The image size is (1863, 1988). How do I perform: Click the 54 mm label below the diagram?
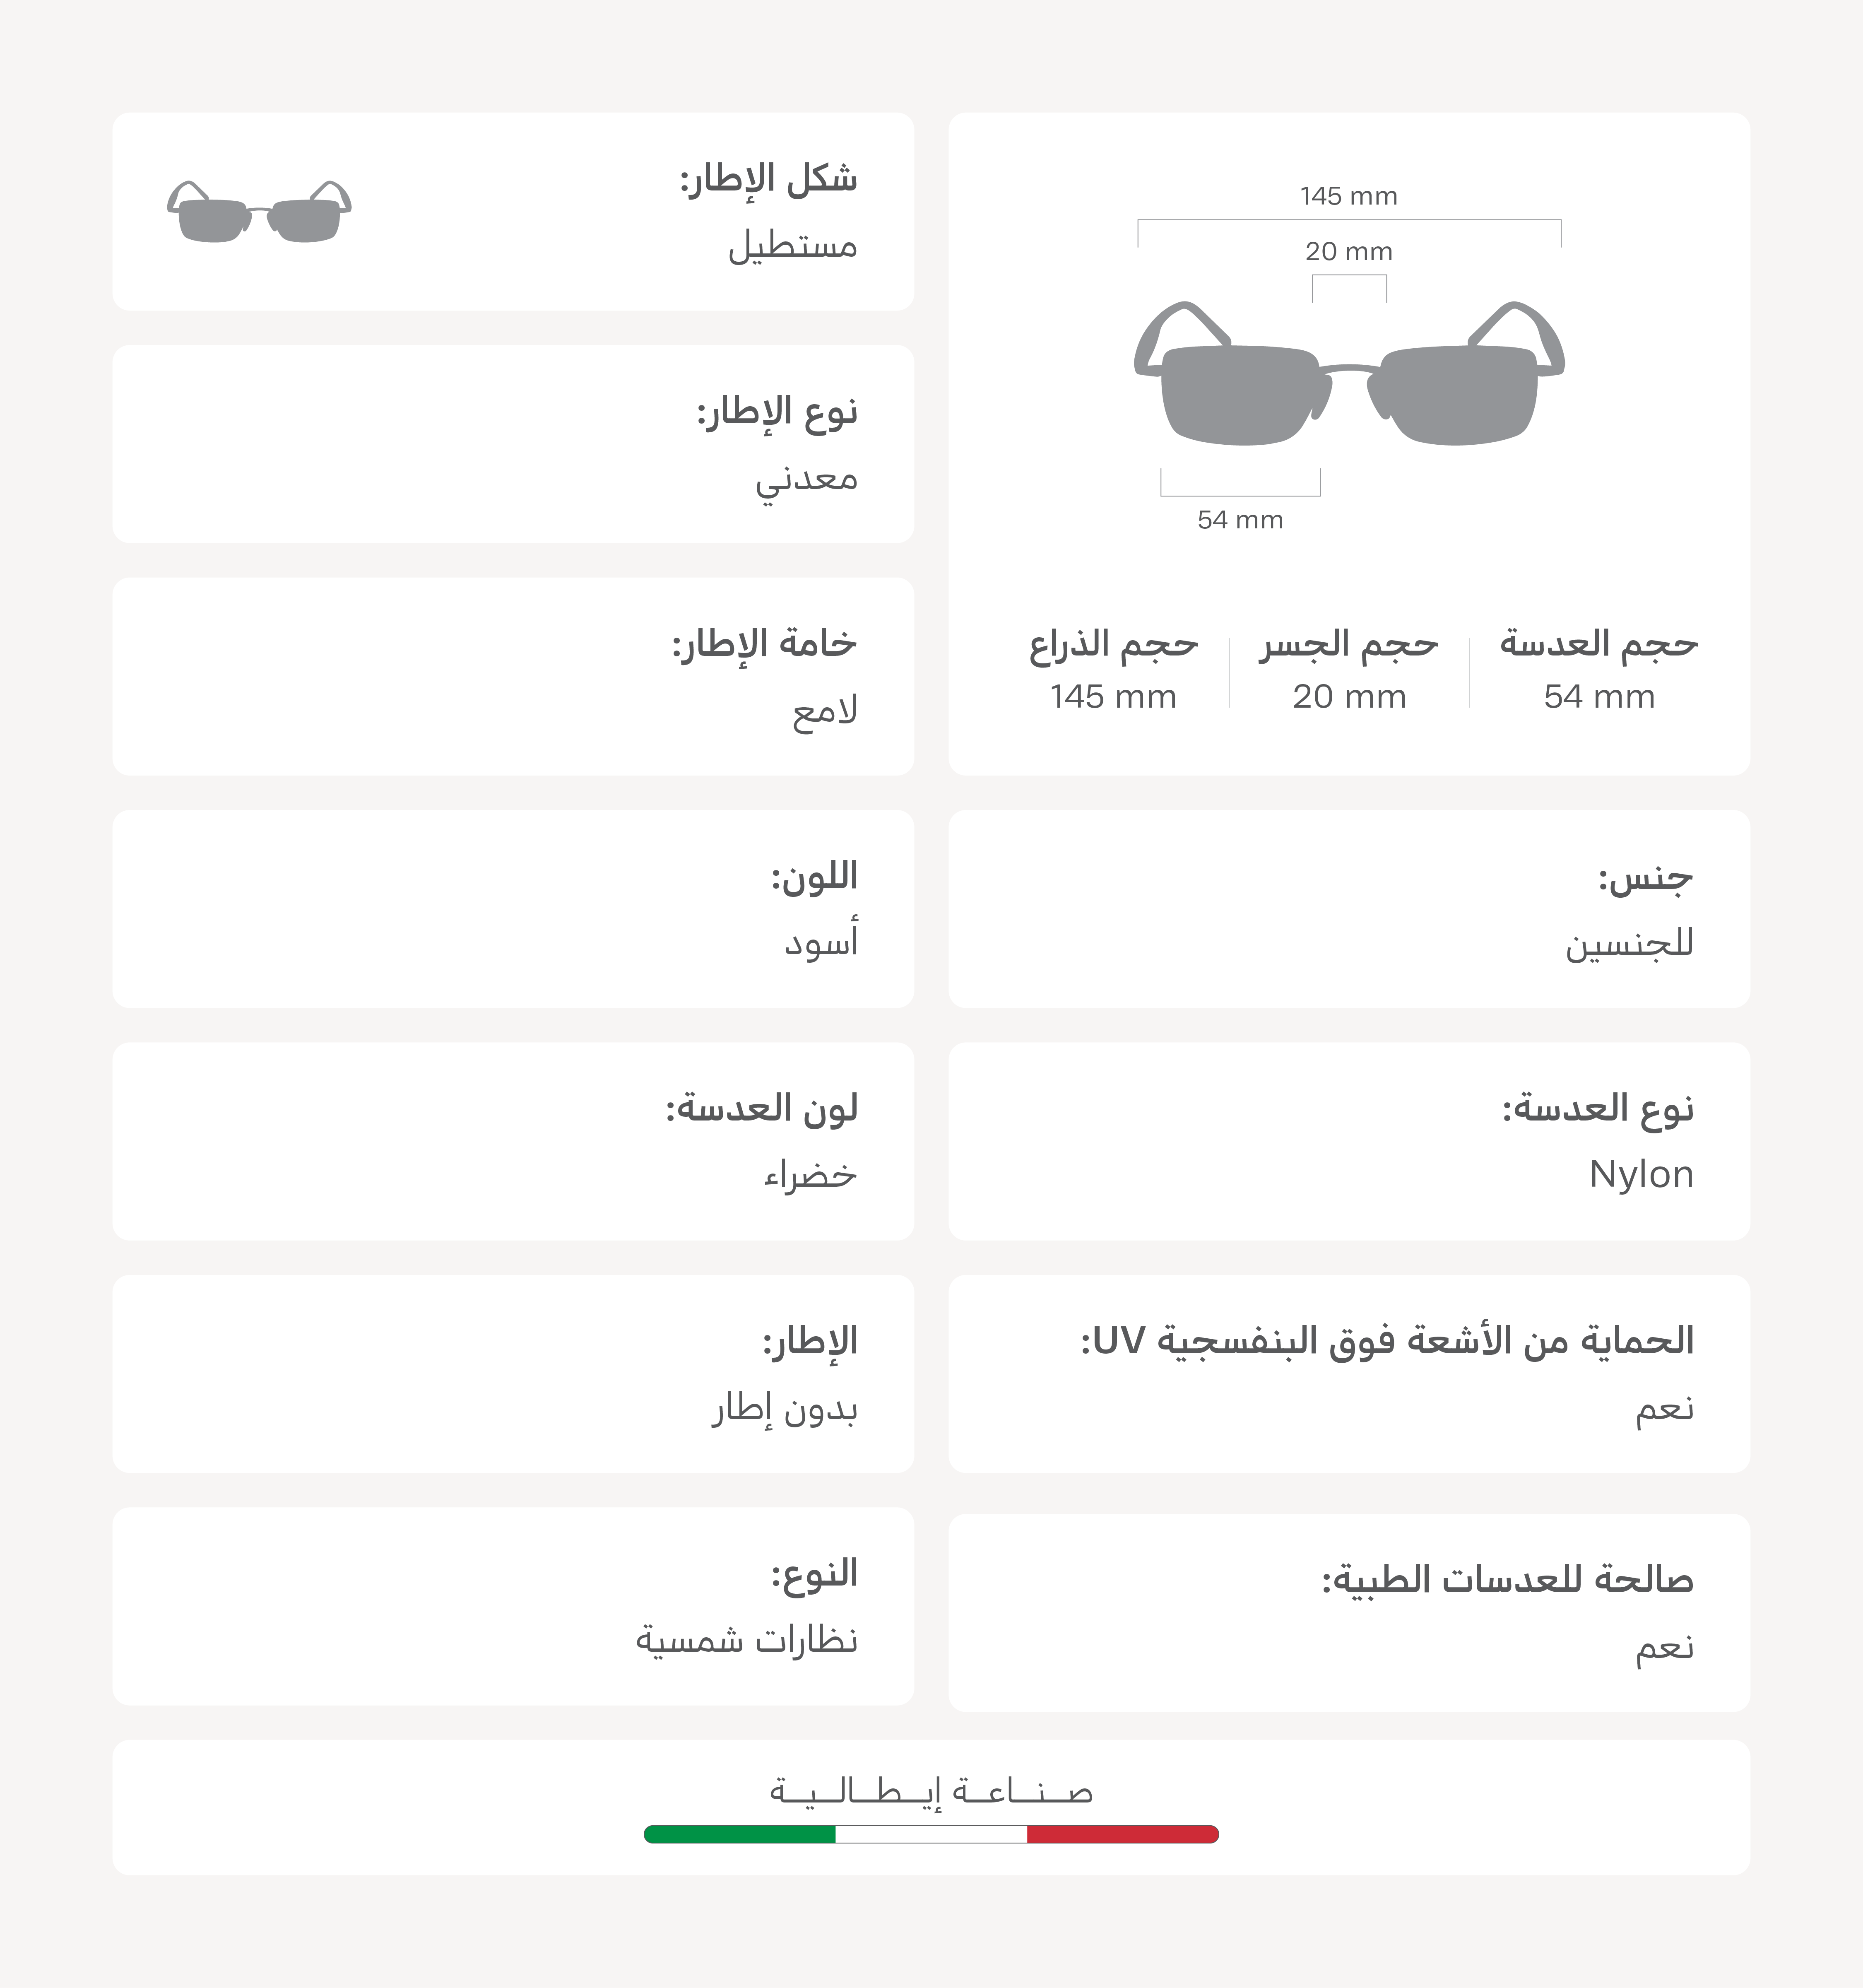tap(1240, 520)
